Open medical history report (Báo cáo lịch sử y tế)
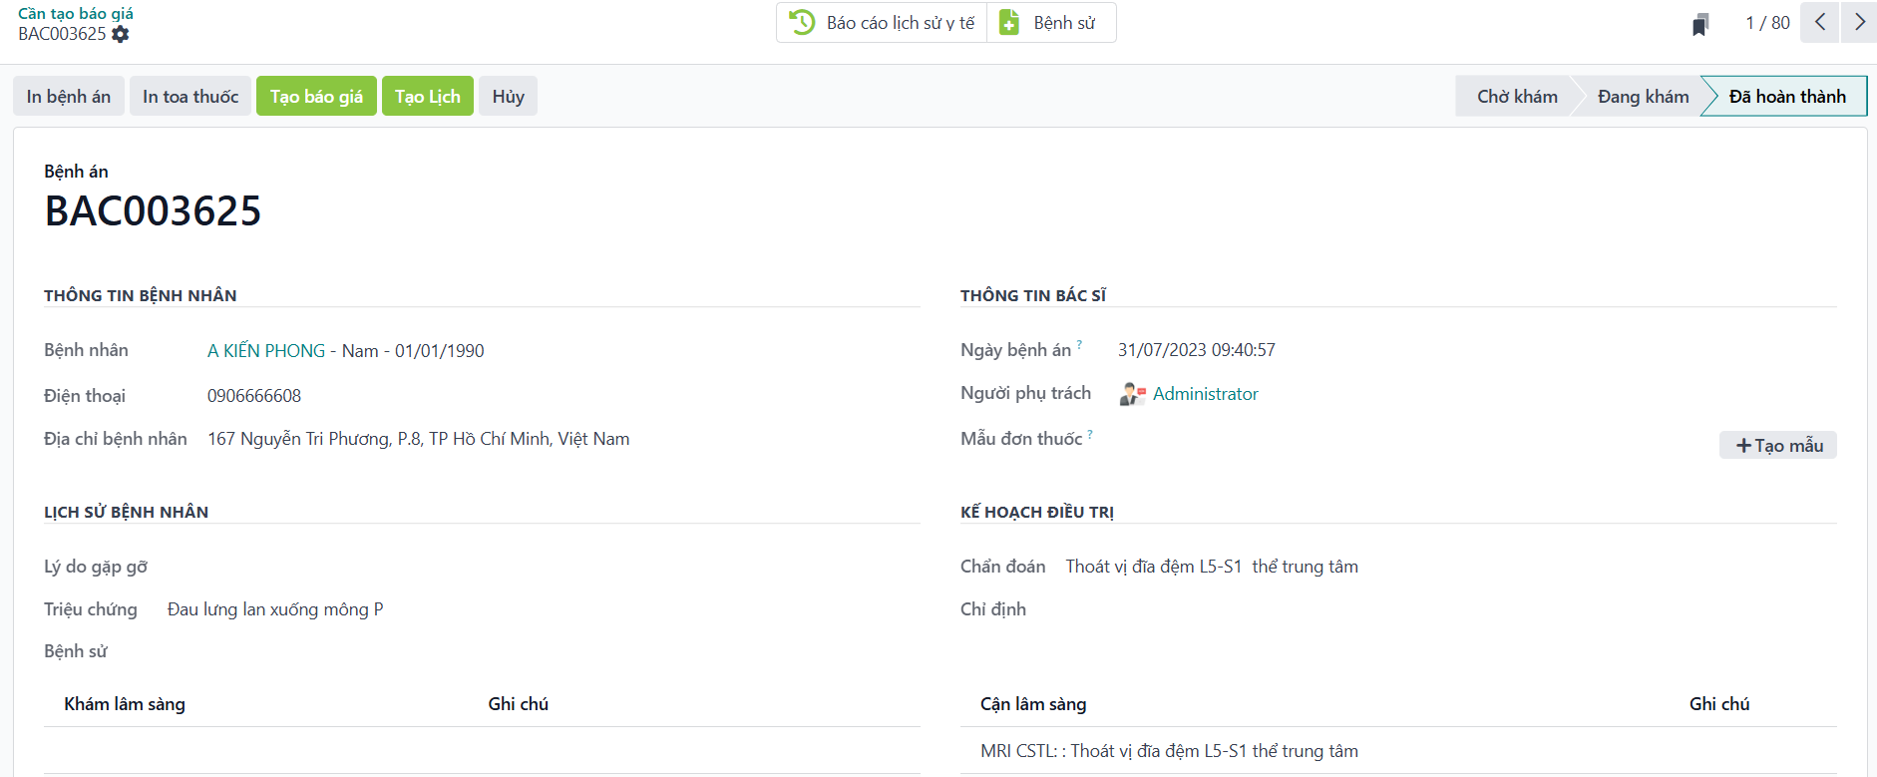 882,23
